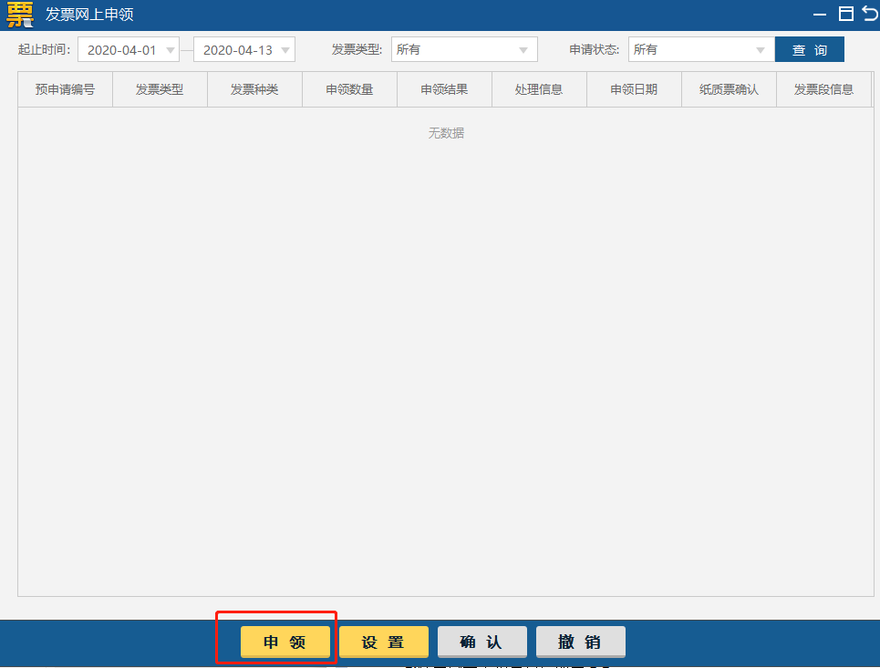Maximize the 发票网上申领 window
This screenshot has width=880, height=668.
click(x=845, y=14)
